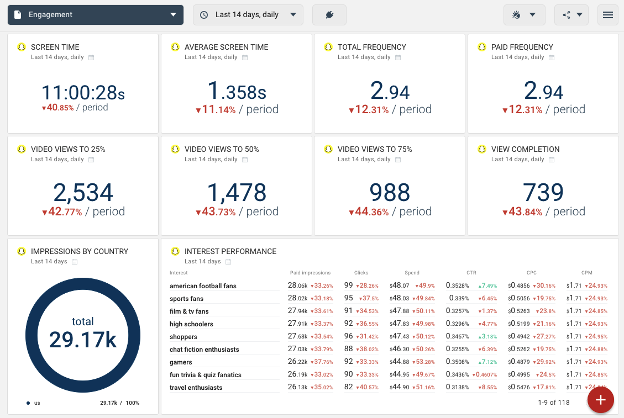624x418 pixels.
Task: Open the hamburger main menu
Action: (x=607, y=15)
